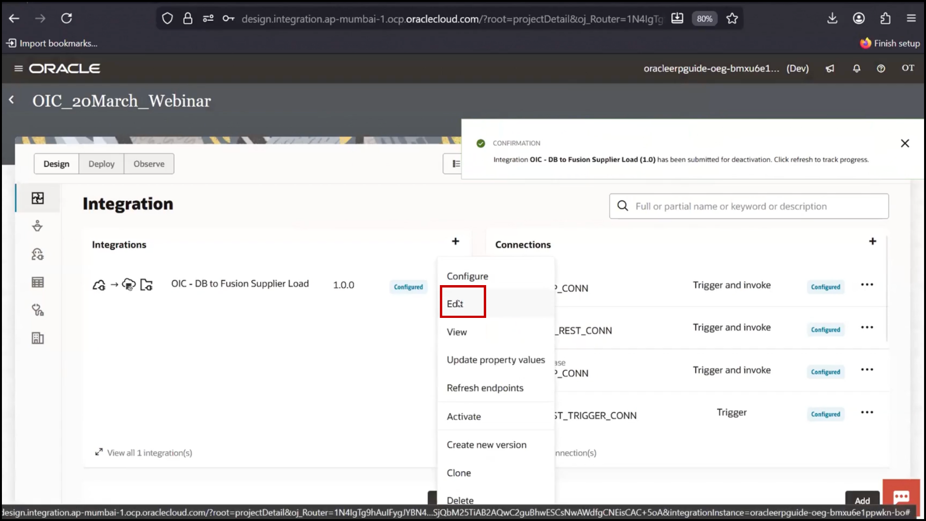Choose Edit from the context menu
The height and width of the screenshot is (521, 926).
pos(496,303)
